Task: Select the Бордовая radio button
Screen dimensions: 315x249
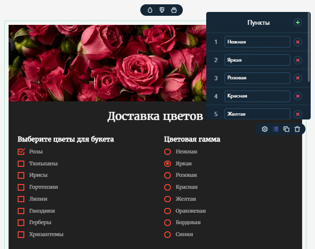Action: tap(168, 223)
